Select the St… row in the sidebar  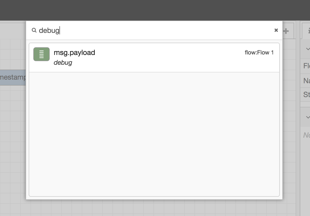point(306,95)
